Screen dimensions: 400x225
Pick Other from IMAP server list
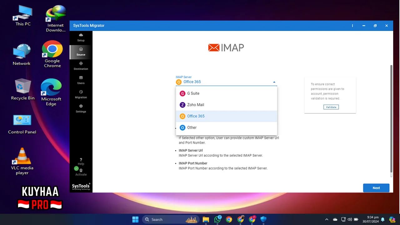tap(227, 127)
